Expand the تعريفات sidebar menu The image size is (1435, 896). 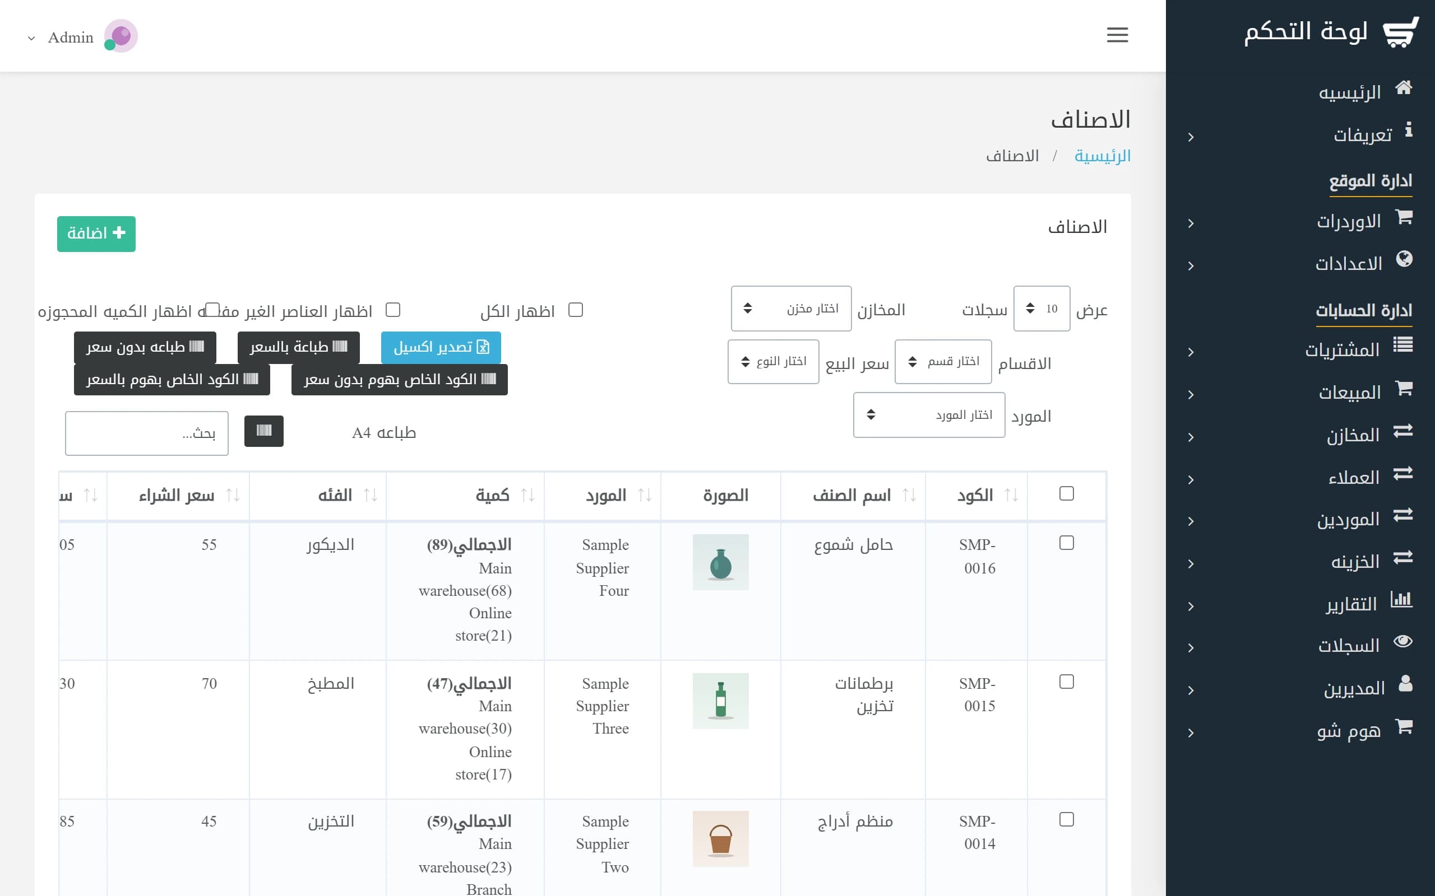click(1302, 136)
